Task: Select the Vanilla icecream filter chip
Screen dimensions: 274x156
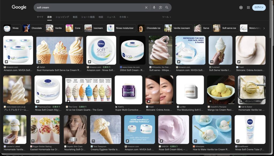Action: [178, 28]
